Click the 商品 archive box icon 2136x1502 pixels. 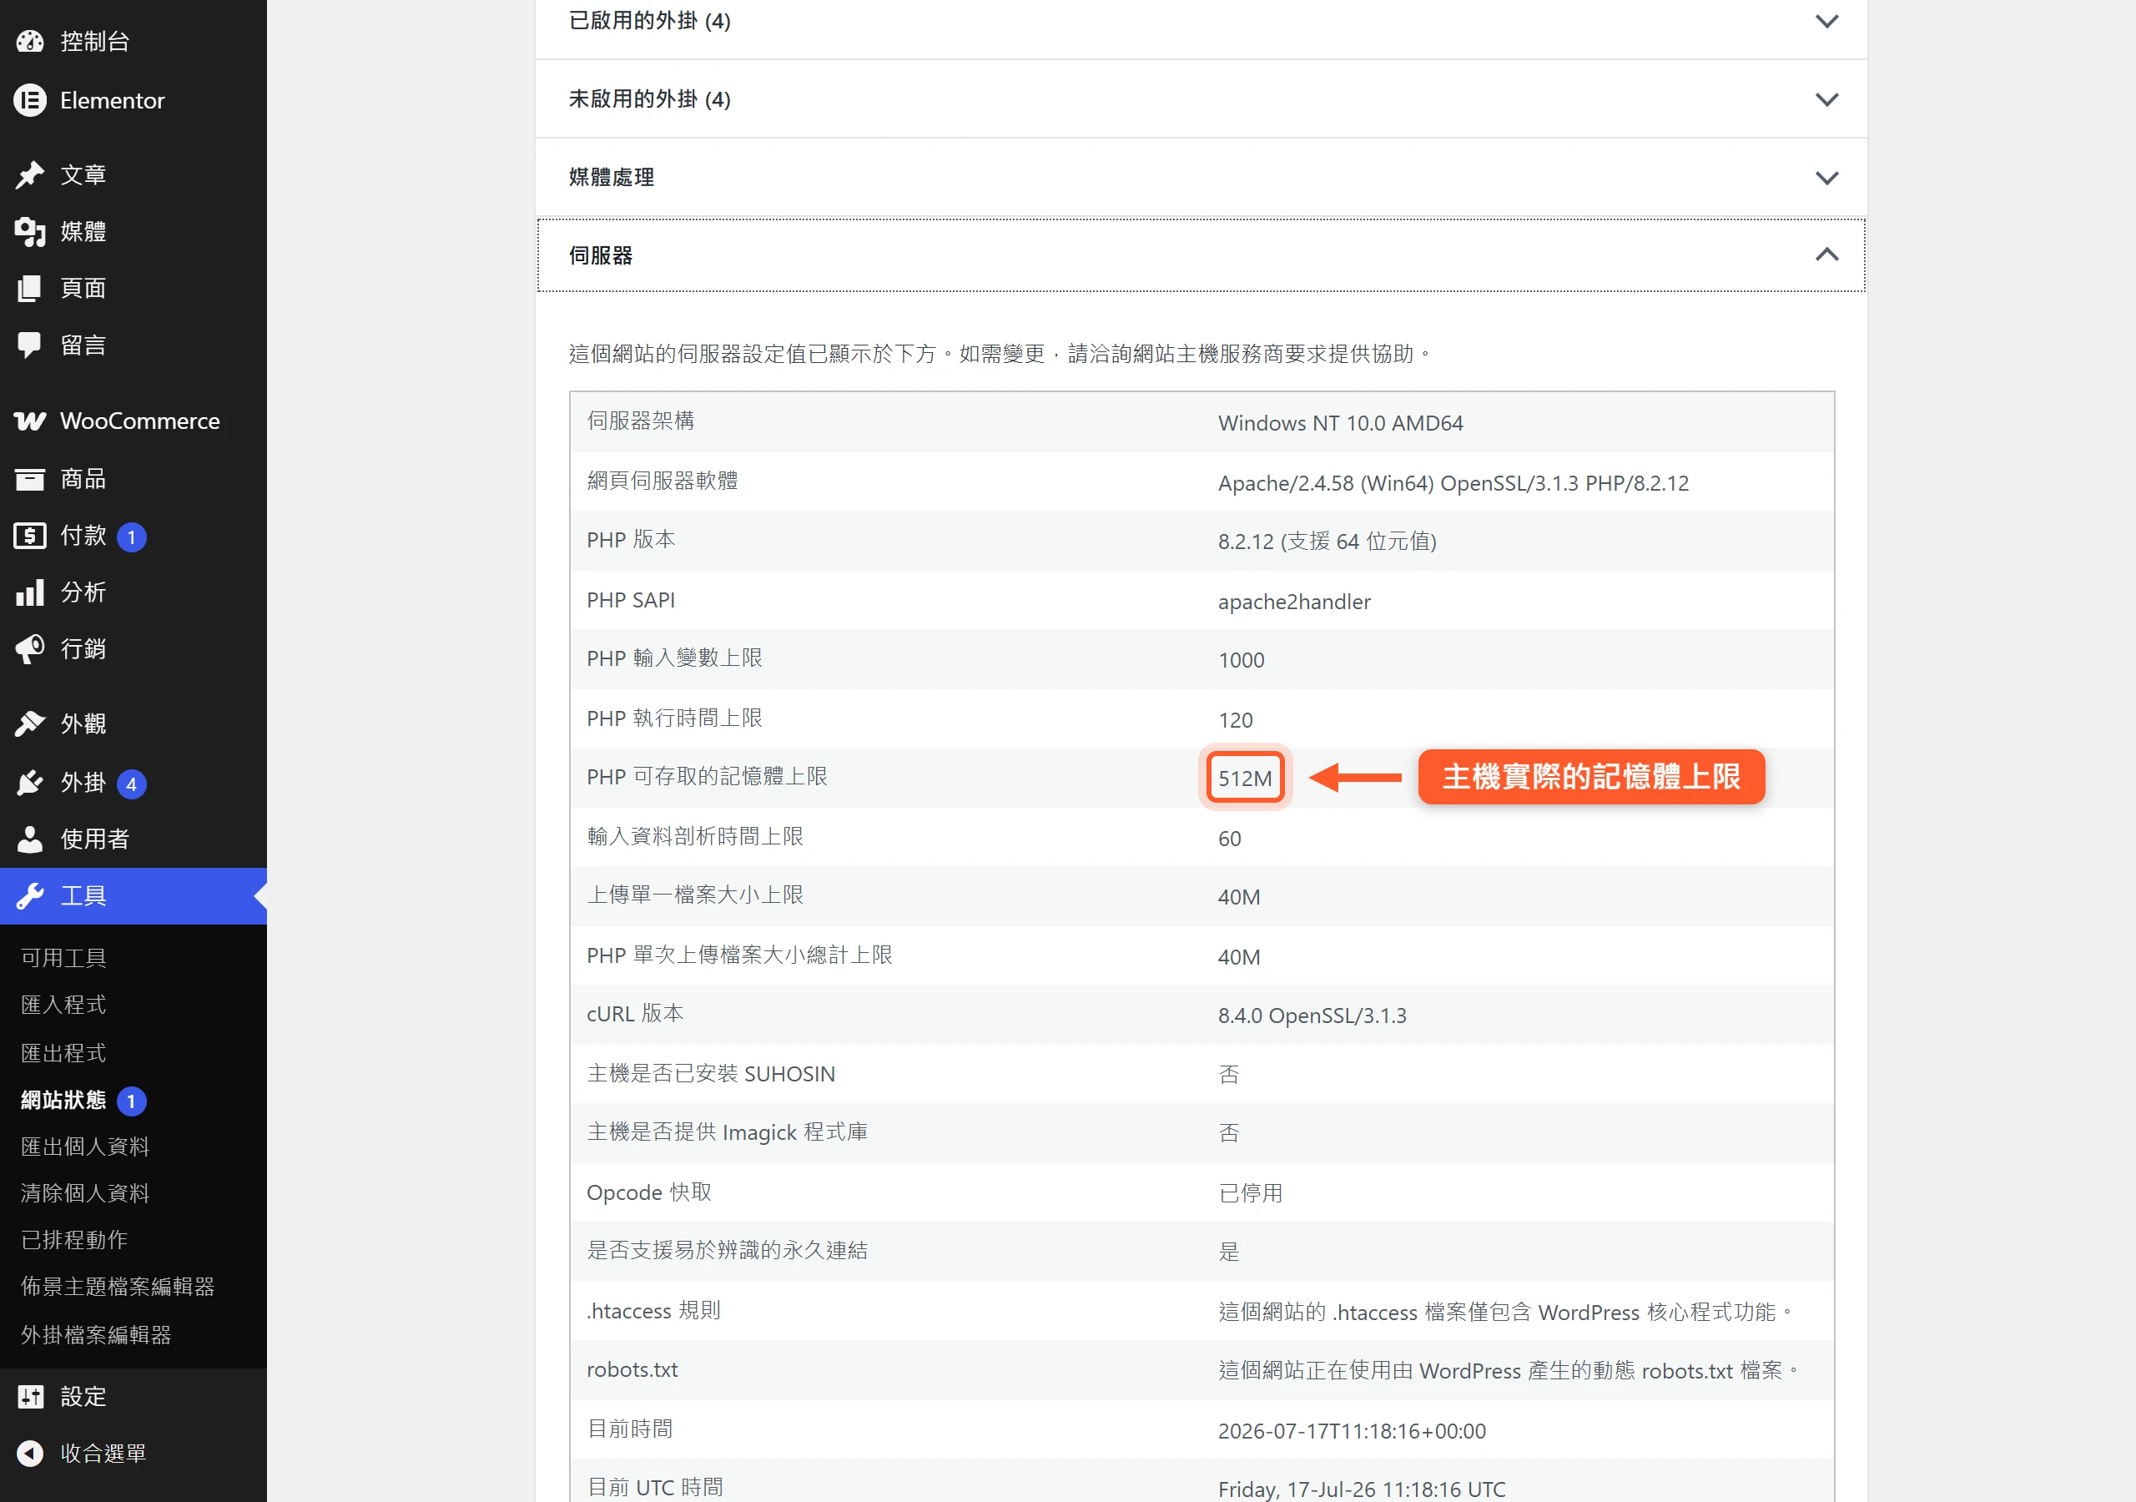30,479
